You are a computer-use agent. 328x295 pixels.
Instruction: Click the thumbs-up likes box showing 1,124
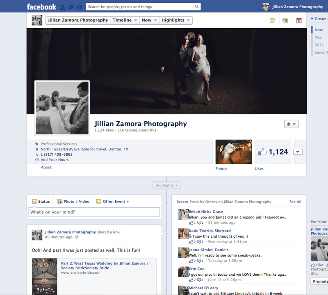(273, 152)
